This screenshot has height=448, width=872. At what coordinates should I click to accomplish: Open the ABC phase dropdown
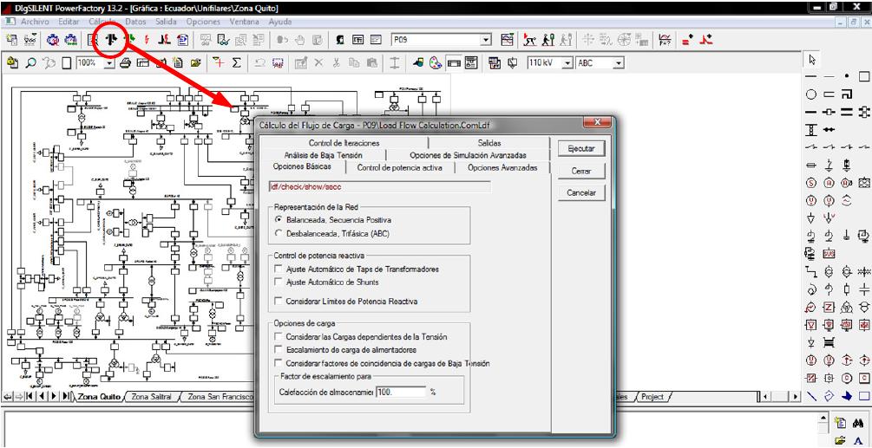click(619, 63)
